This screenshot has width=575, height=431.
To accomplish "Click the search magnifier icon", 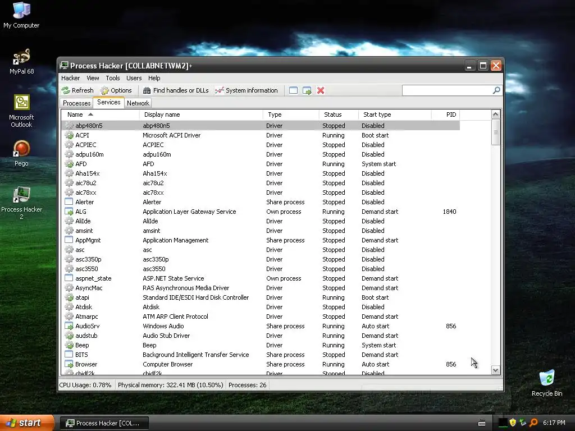I will point(496,90).
